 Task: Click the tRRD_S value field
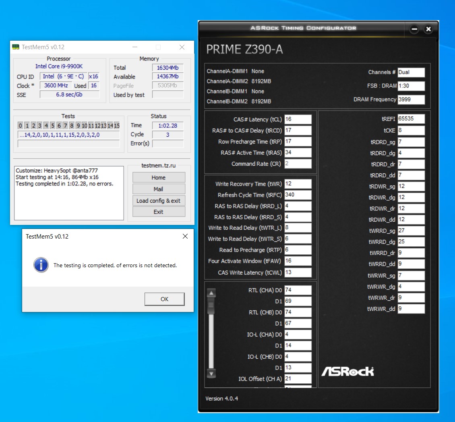(x=298, y=217)
